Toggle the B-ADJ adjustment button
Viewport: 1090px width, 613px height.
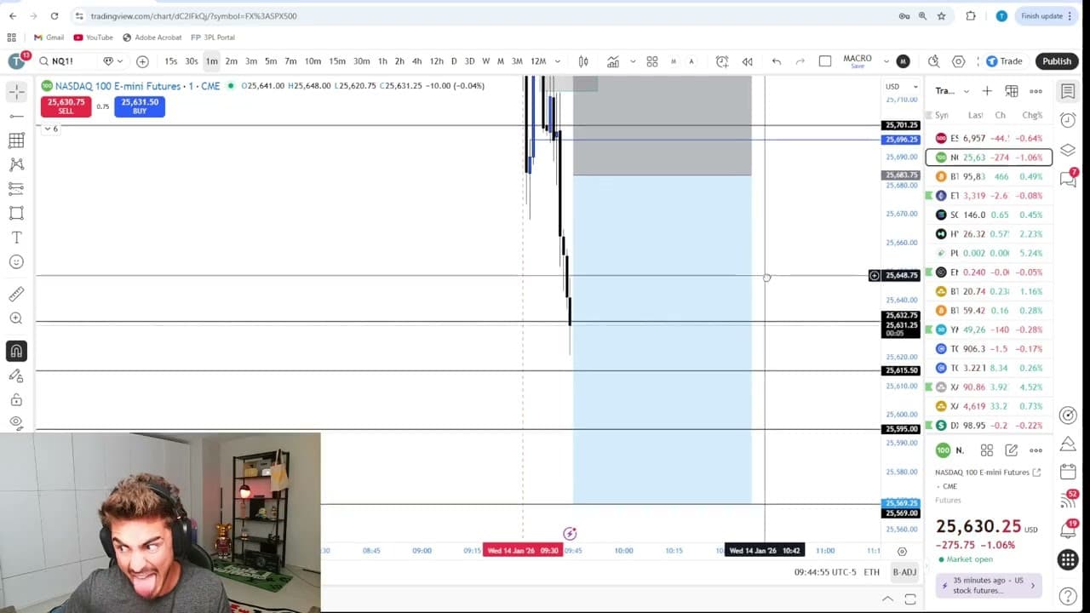pos(904,572)
